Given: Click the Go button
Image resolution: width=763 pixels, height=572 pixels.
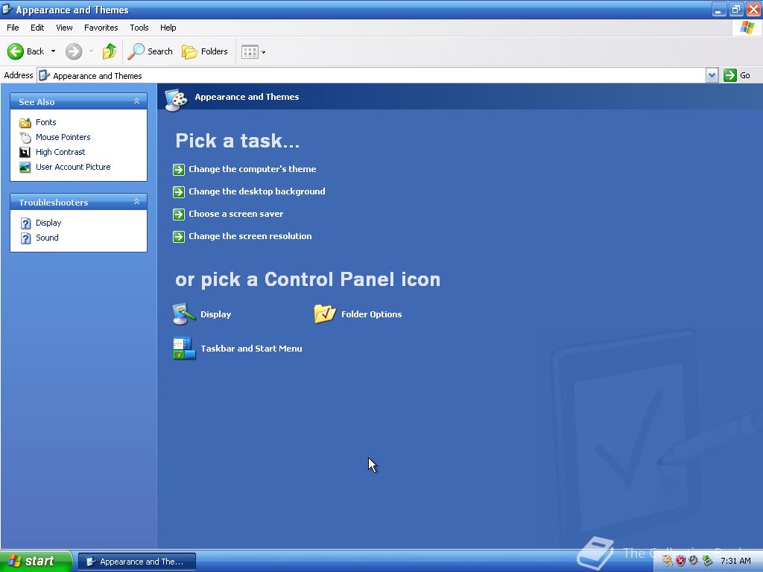Looking at the screenshot, I should point(737,75).
